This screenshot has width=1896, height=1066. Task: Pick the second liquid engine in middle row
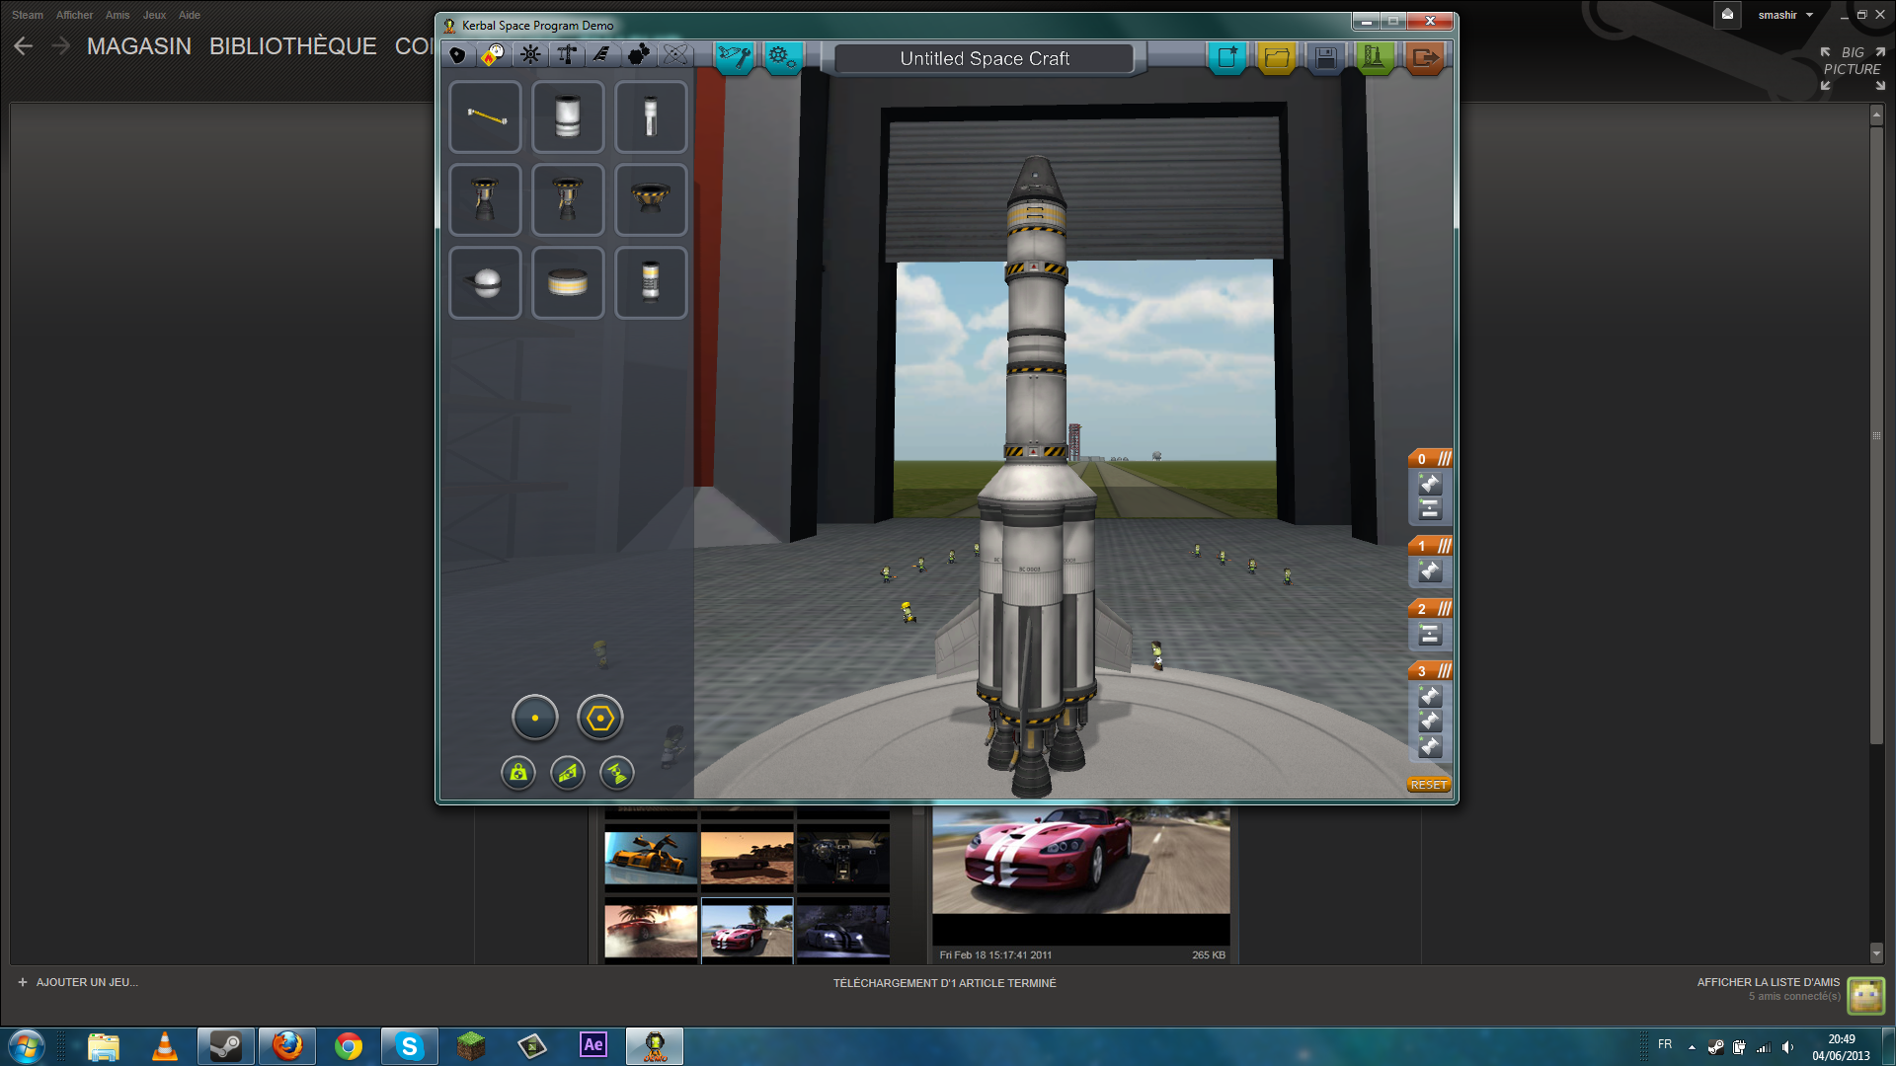point(568,200)
